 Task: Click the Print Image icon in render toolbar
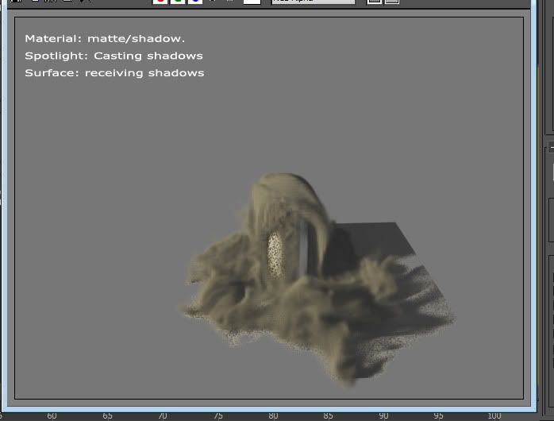click(x=67, y=2)
